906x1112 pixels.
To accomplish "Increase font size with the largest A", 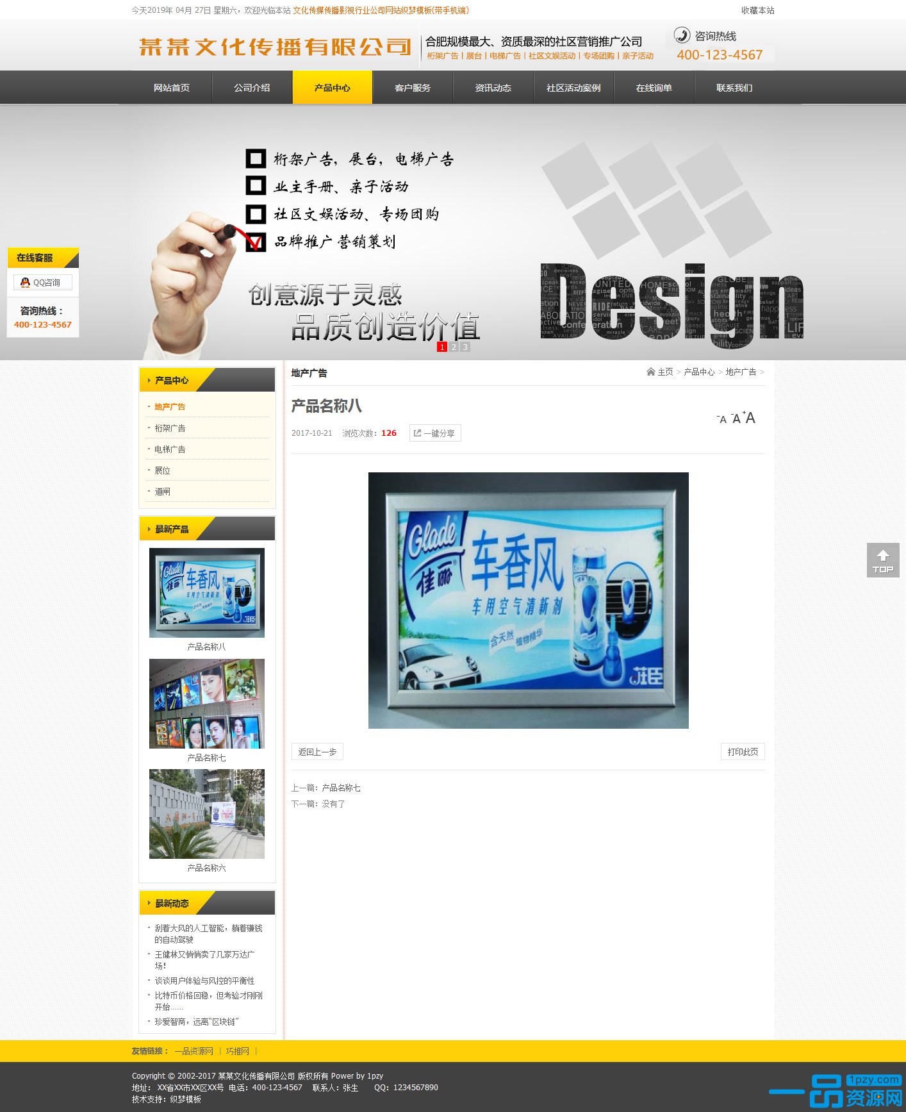I will click(x=750, y=418).
